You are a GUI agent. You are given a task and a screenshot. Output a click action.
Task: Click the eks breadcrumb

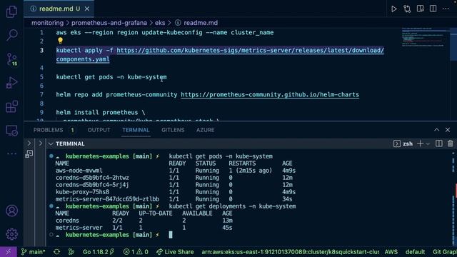(x=160, y=23)
